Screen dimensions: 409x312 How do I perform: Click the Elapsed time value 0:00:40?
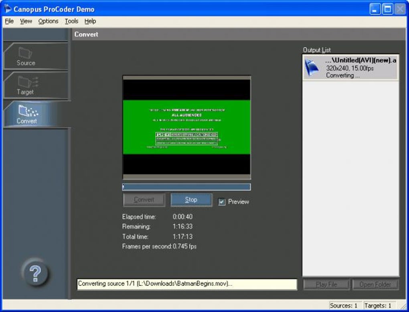(x=182, y=217)
